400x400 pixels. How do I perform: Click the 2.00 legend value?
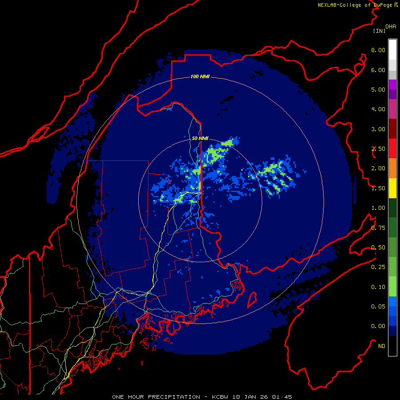[x=378, y=168]
